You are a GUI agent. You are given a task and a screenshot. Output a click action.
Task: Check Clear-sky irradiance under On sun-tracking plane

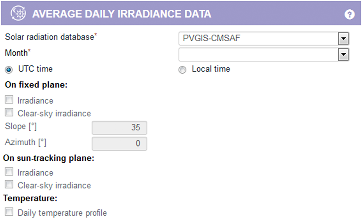tap(9, 184)
